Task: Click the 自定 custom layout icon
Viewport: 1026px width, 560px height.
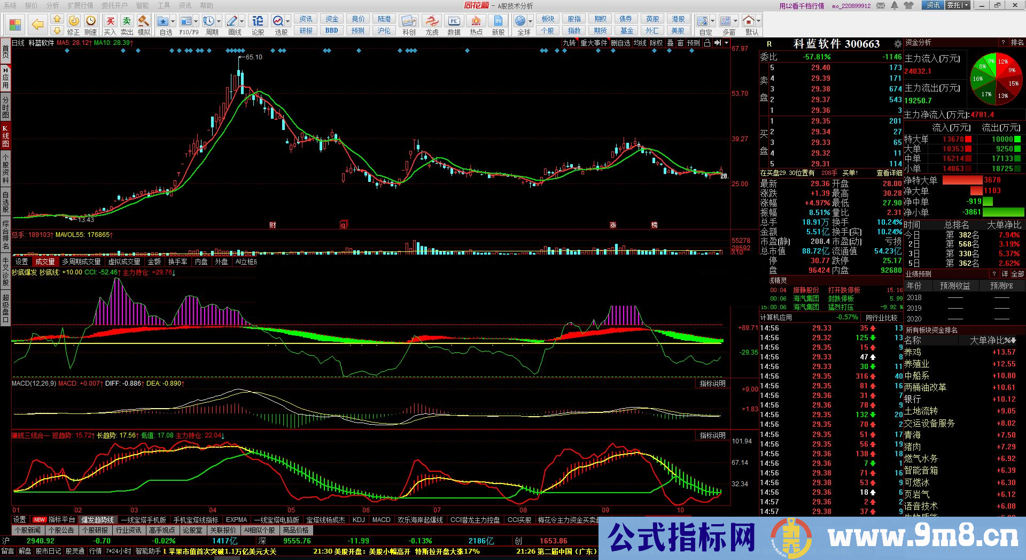Action: coord(703,21)
